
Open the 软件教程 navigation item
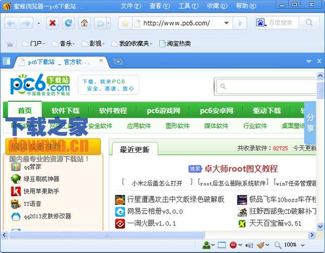point(113,111)
